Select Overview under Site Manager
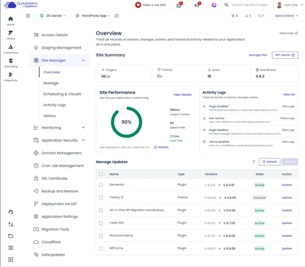The image size is (305, 267). [52, 72]
